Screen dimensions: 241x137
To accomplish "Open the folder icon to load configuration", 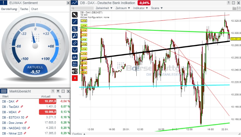I will 234,8.
